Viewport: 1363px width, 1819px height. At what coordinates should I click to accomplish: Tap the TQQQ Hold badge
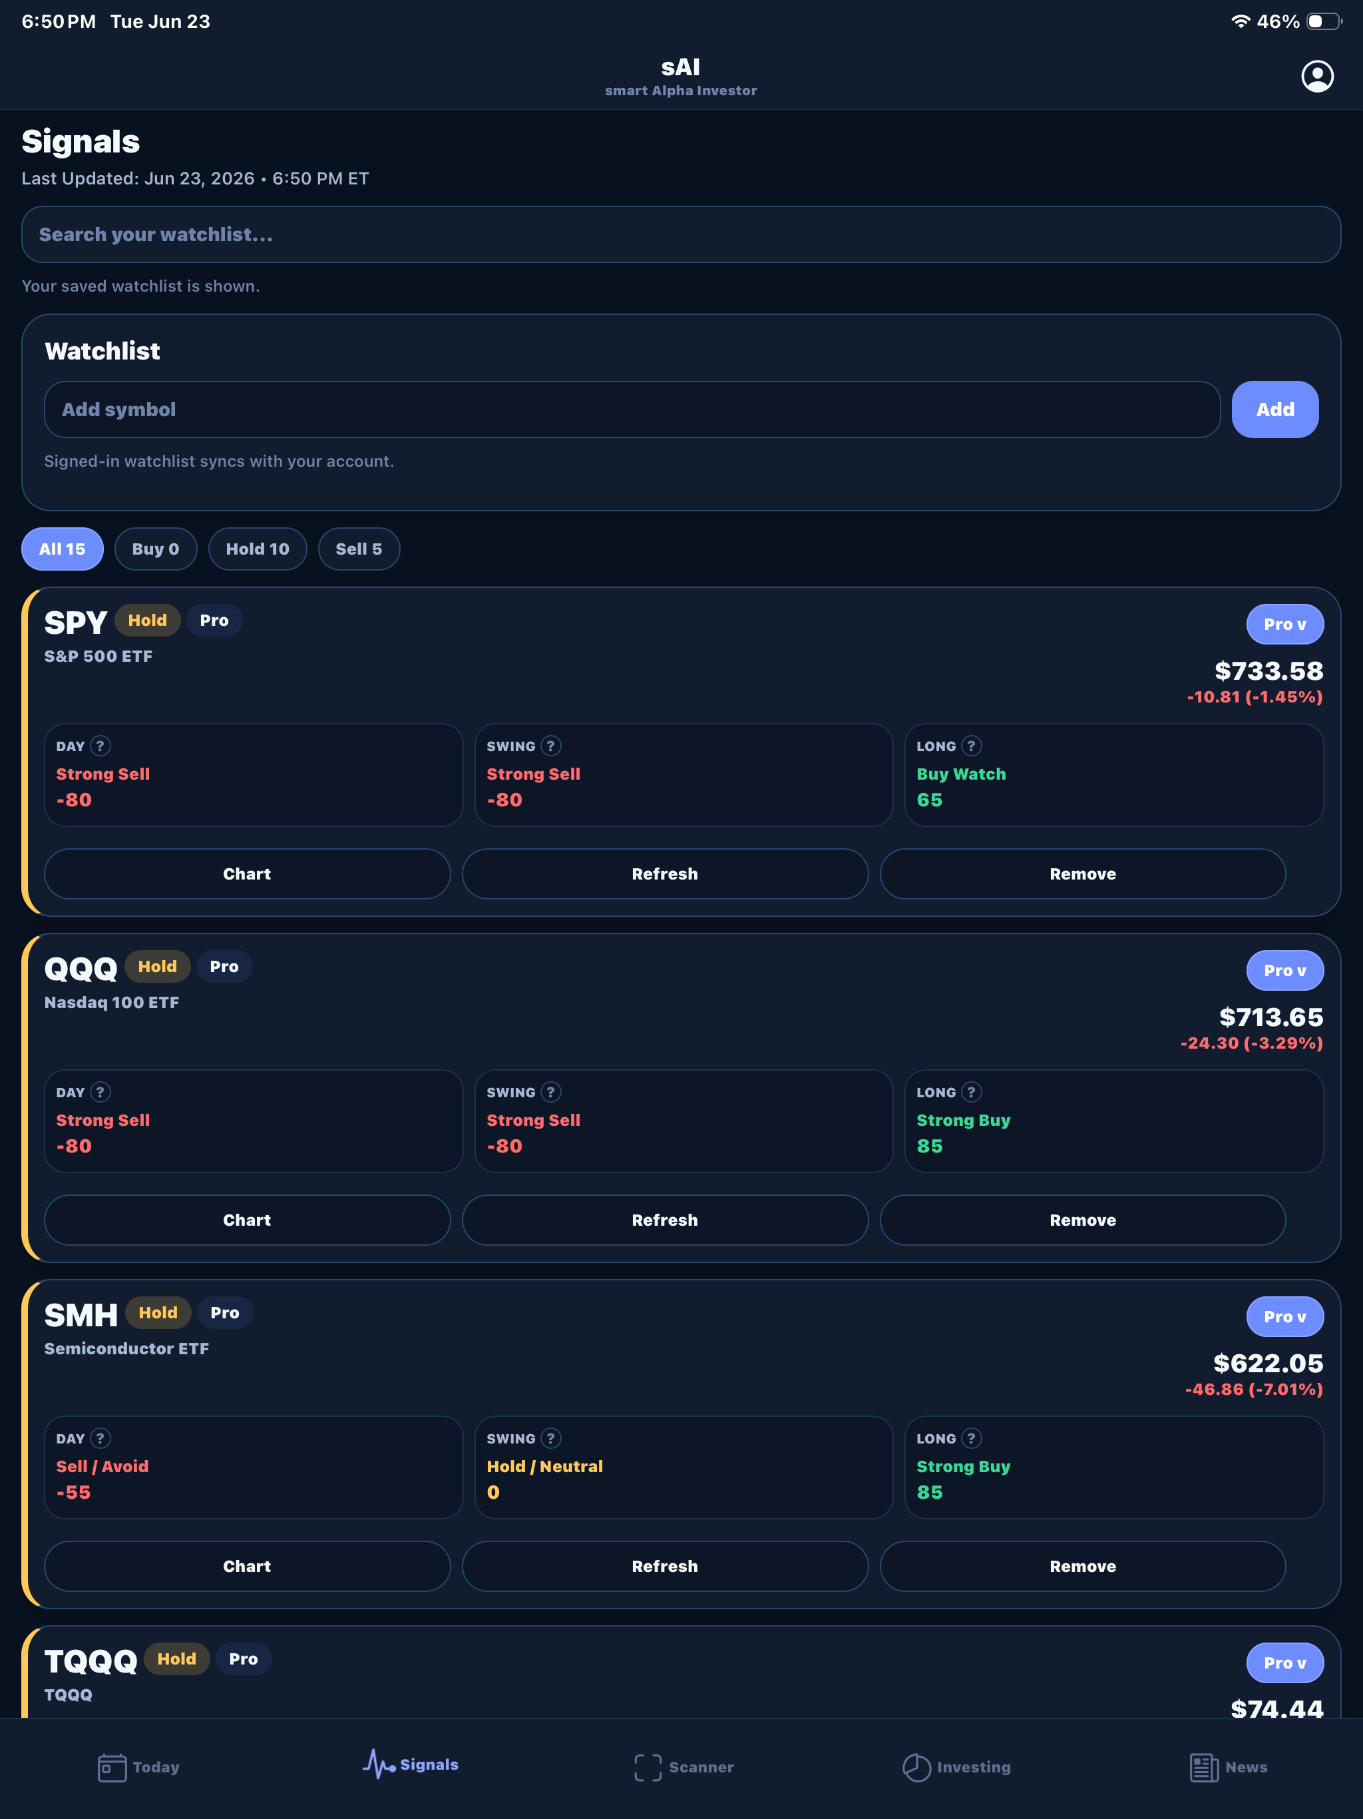point(177,1659)
